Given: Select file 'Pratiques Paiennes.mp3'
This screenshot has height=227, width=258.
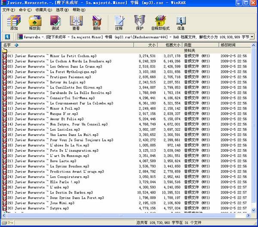Looking at the screenshot, I should coord(49,77).
